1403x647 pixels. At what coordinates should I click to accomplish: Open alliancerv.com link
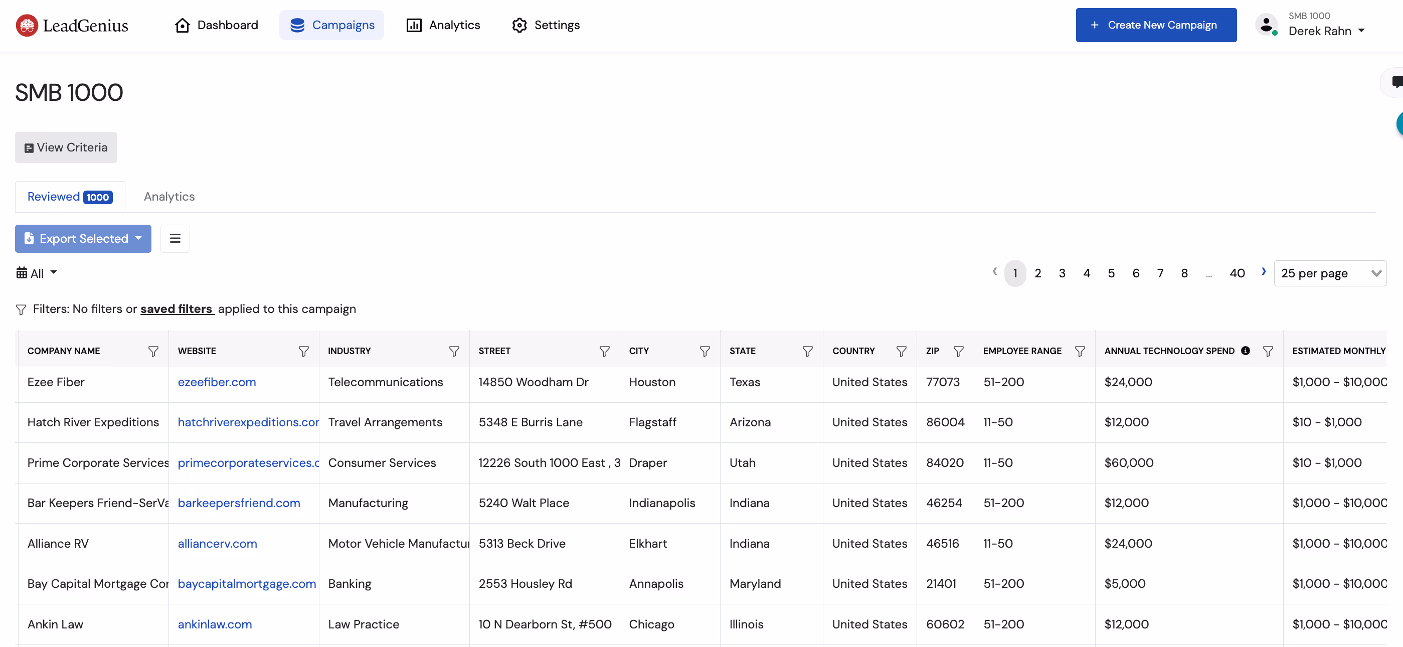click(217, 544)
